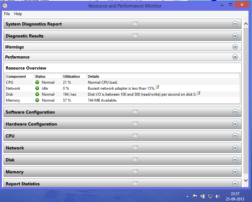Show hidden tray icons arrow
Viewport: 252px width, 202px height.
click(x=187, y=196)
